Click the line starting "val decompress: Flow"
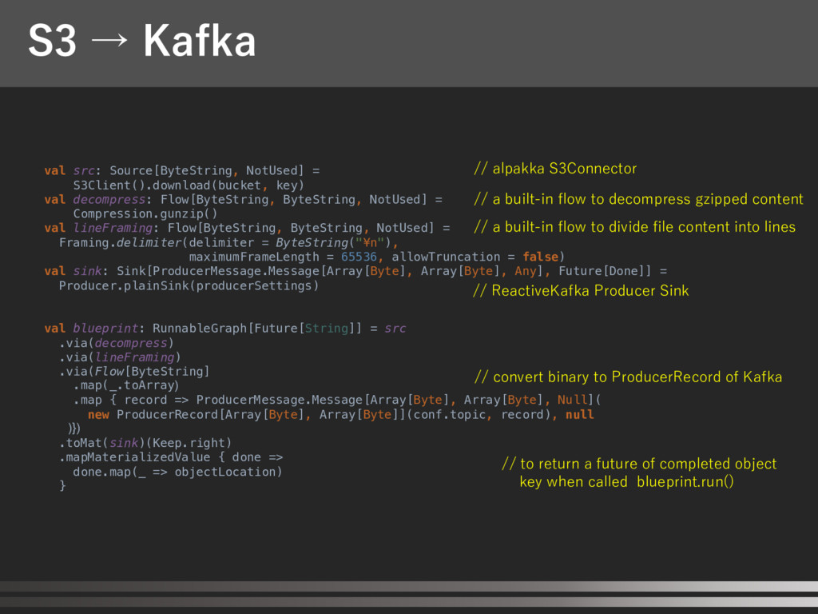 point(243,199)
